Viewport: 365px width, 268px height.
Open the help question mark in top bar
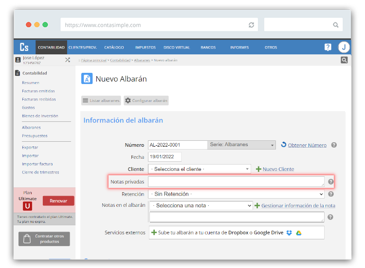[328, 47]
